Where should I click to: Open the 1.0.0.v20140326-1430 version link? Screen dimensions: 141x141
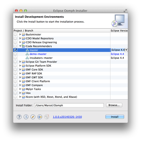tap(67, 117)
